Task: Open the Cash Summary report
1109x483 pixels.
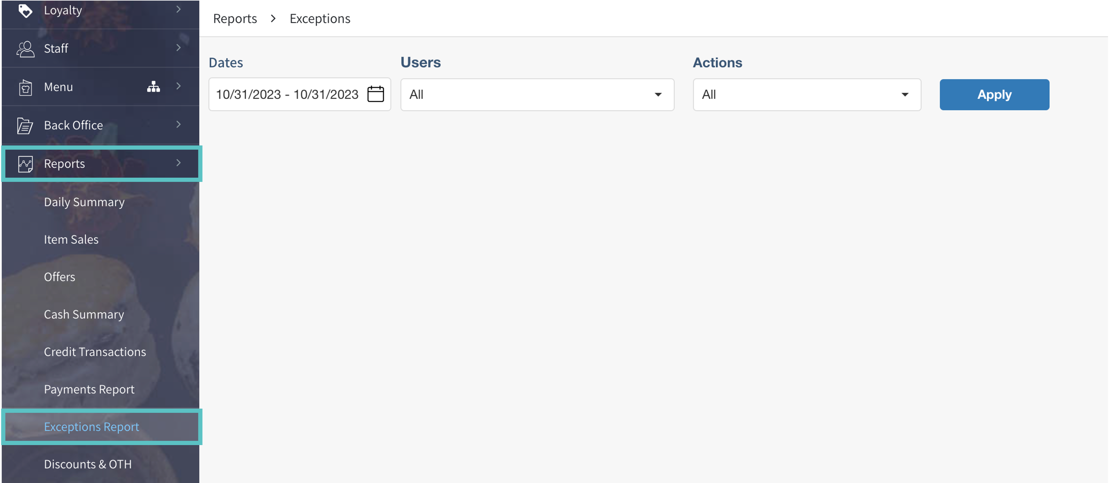Action: point(83,314)
